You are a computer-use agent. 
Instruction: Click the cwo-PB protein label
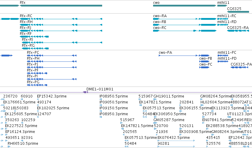click(206, 58)
